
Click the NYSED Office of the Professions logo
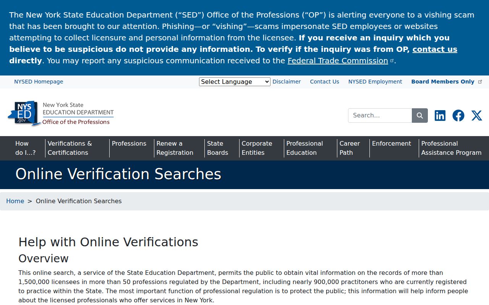(61, 113)
